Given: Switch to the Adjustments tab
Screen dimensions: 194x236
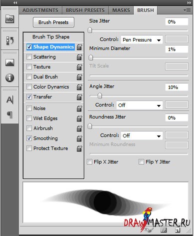Looking at the screenshot, I should click(40, 10).
